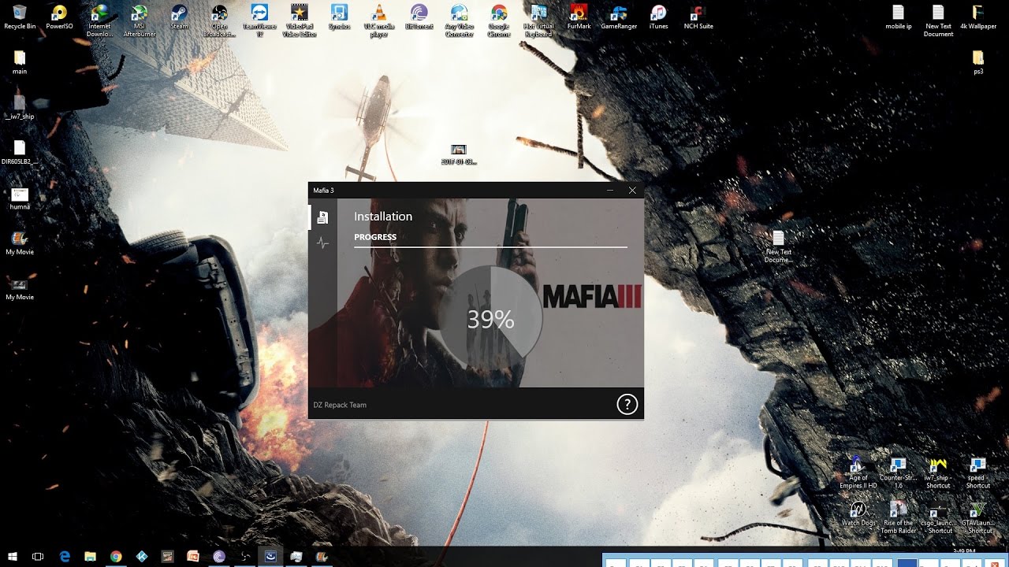
Task: Select the New Text Document beside the installer
Action: pos(778,246)
